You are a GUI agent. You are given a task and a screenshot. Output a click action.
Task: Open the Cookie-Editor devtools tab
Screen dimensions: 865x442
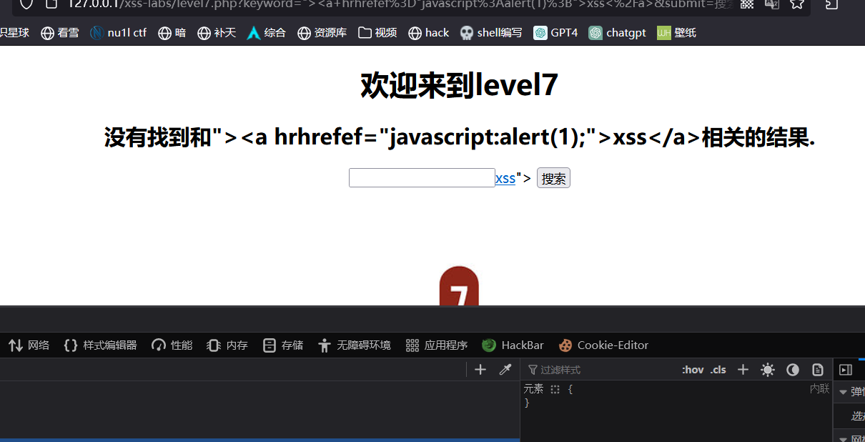[604, 345]
